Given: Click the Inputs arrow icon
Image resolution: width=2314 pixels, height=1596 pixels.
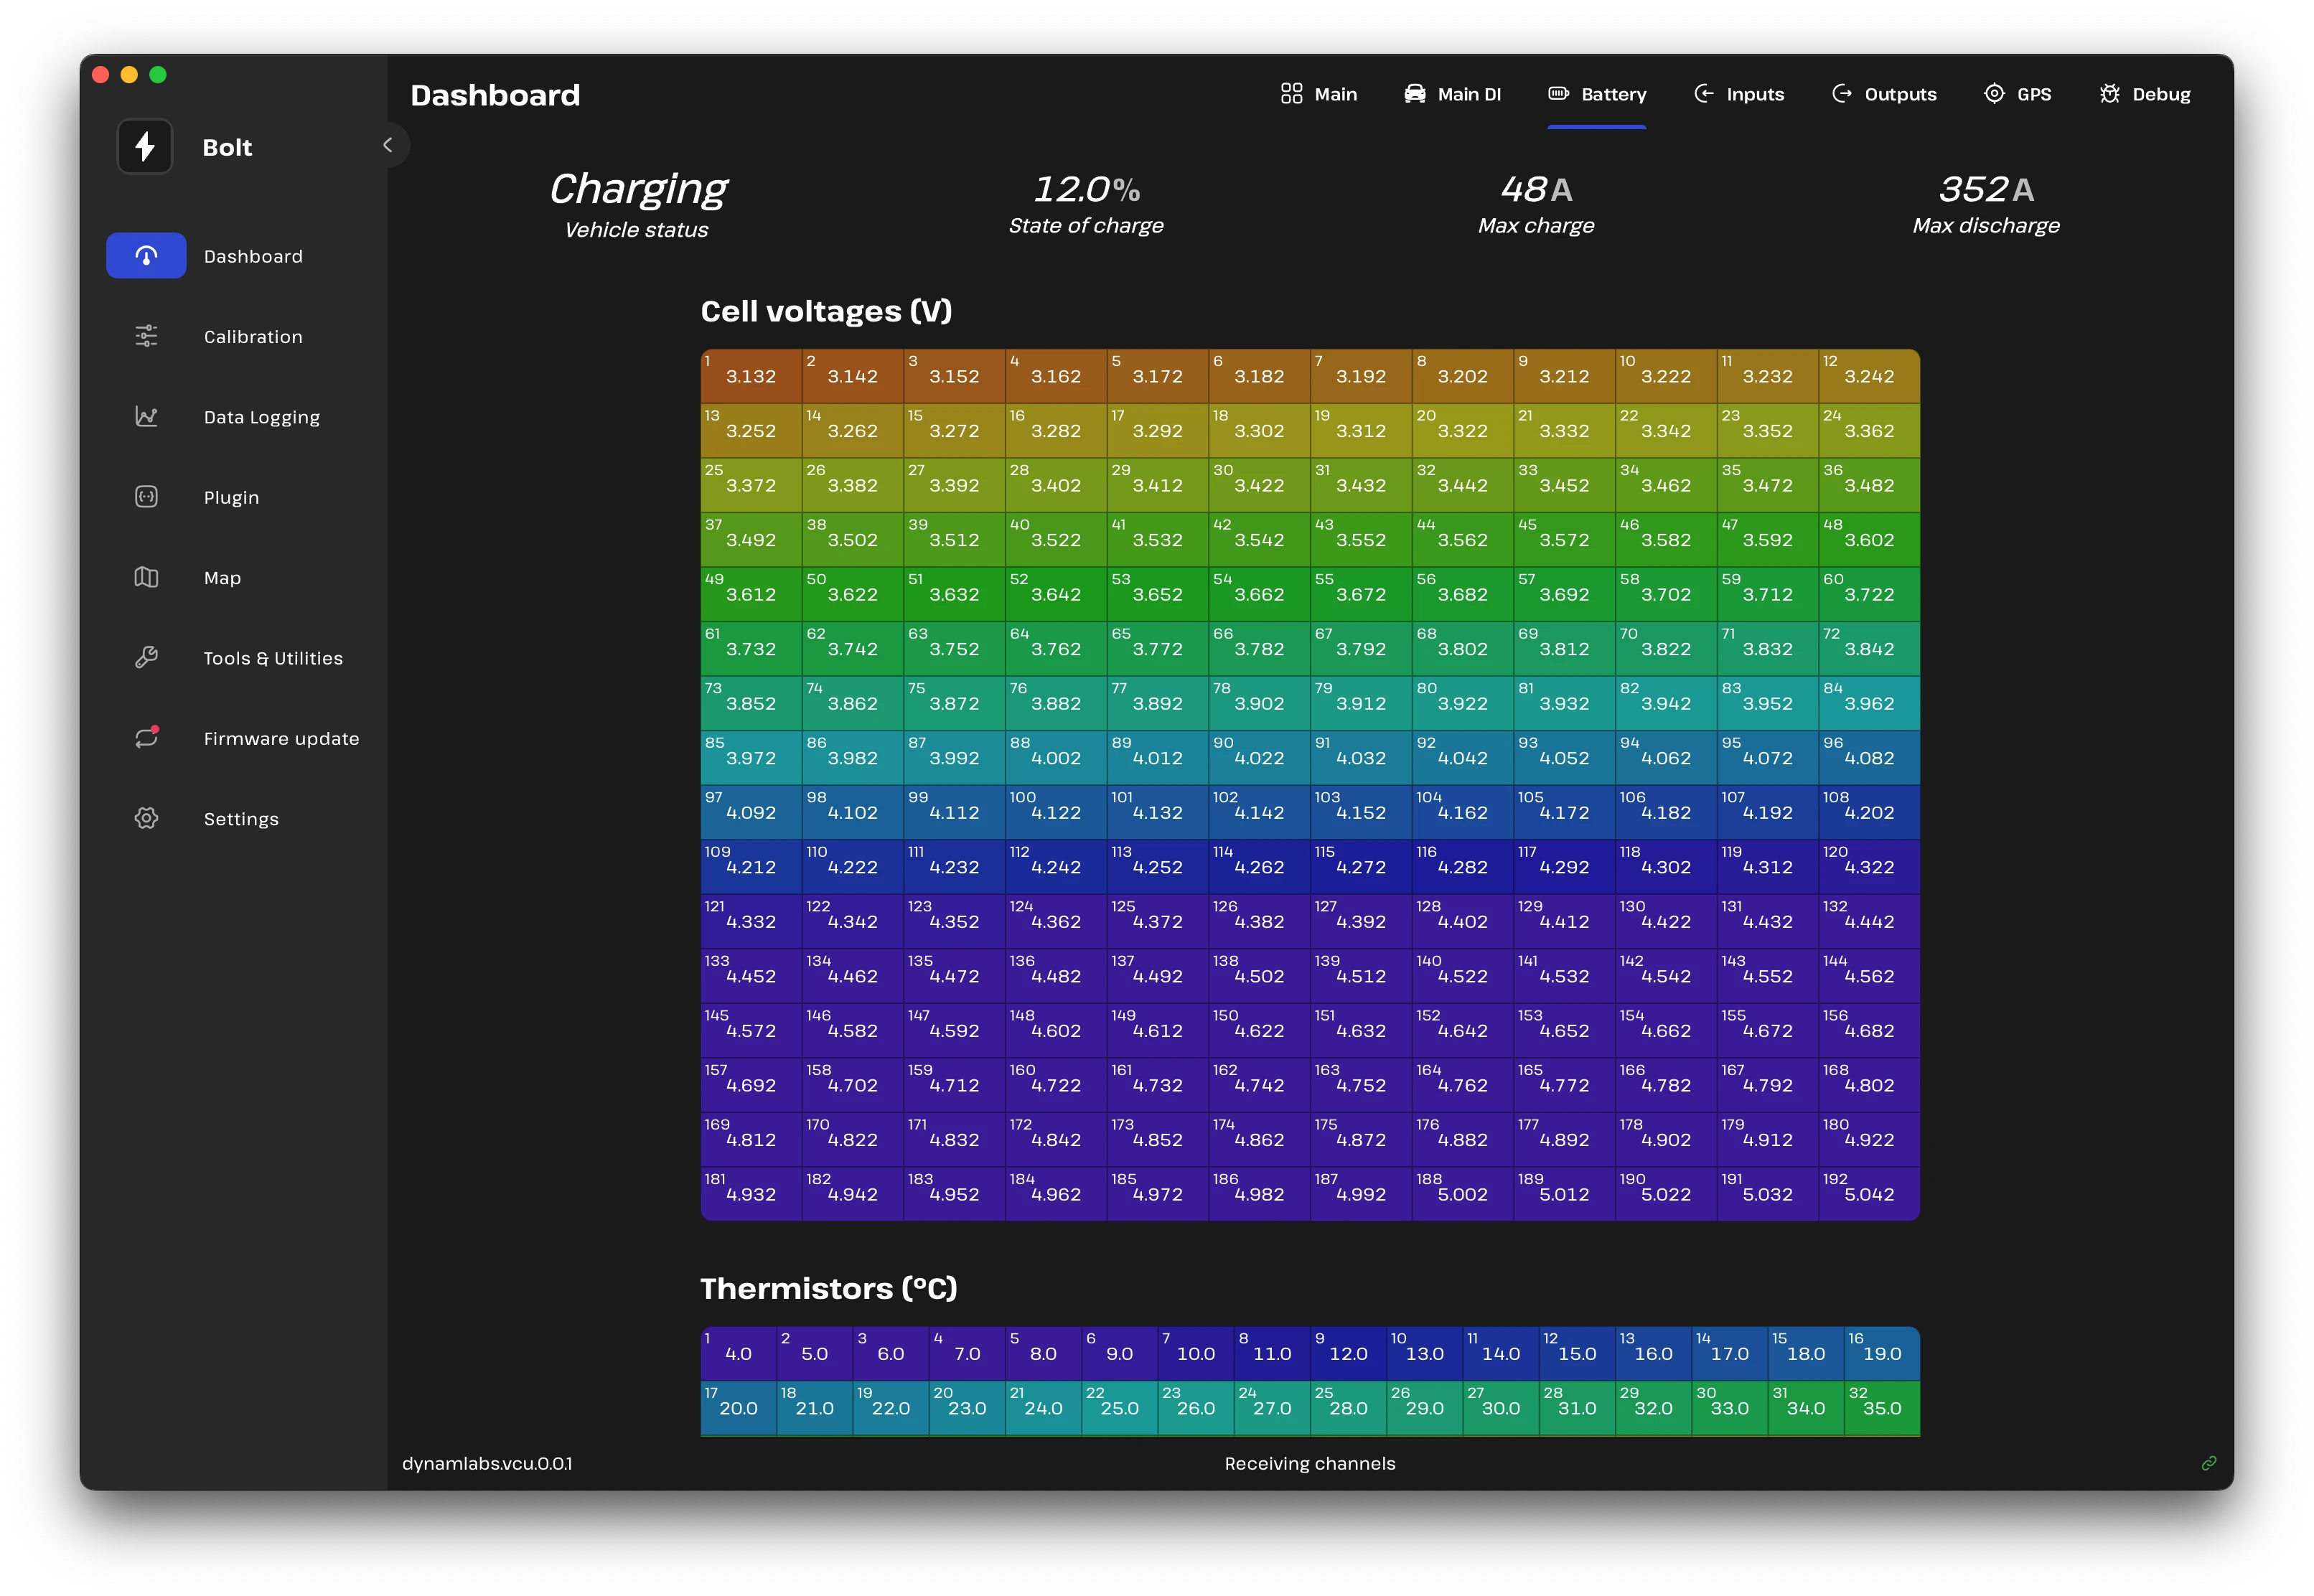Looking at the screenshot, I should (1703, 94).
